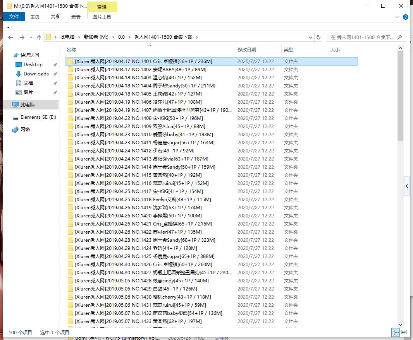Select the NO.1418 Evelyn folder icon
The height and width of the screenshot is (340, 413).
coord(70,200)
